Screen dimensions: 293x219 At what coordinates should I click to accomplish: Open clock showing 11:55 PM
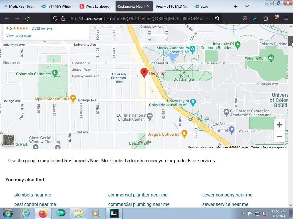click(x=278, y=214)
